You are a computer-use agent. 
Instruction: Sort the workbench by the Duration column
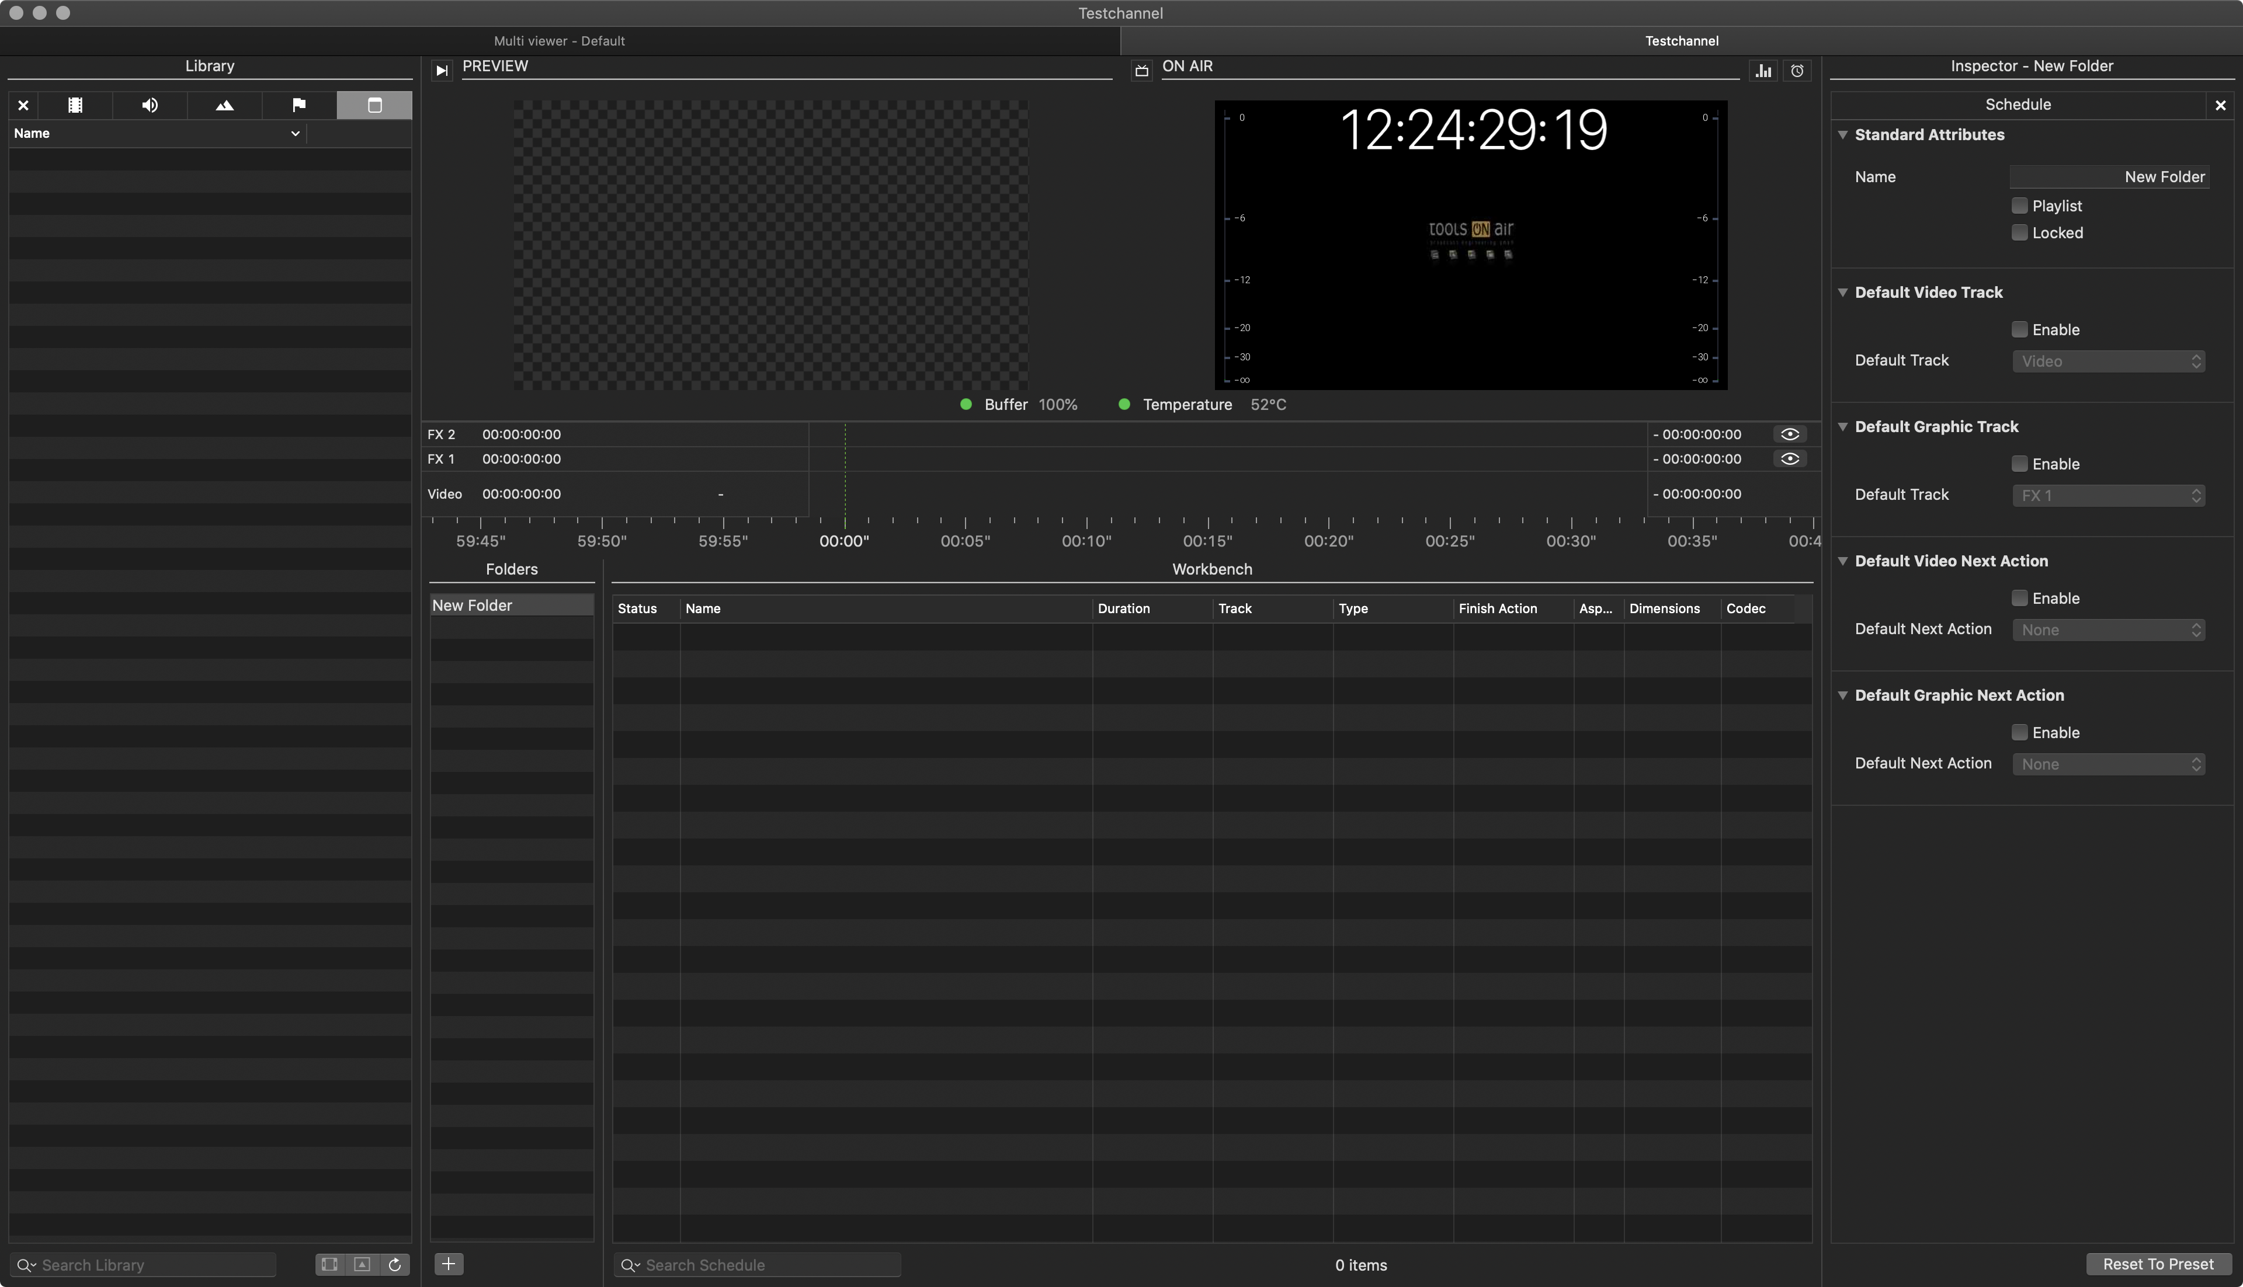tap(1152, 608)
